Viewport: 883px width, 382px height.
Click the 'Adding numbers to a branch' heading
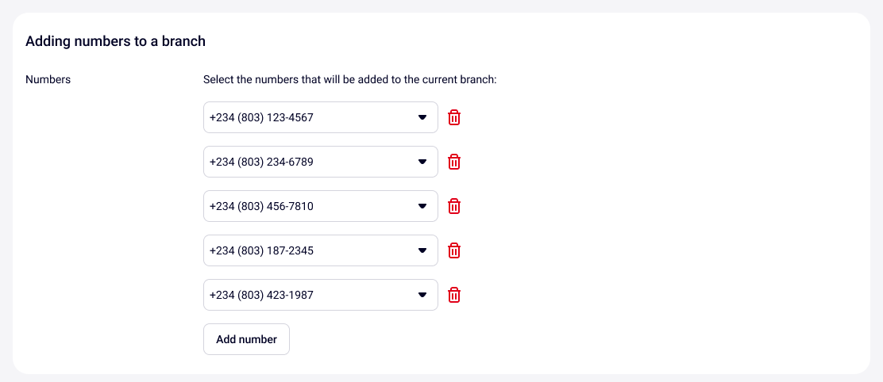[116, 41]
